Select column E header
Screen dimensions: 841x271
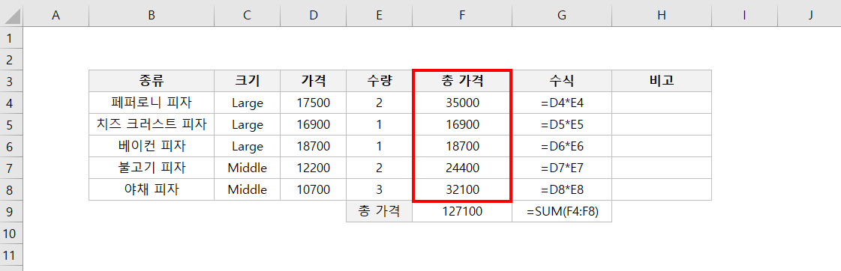click(x=379, y=16)
